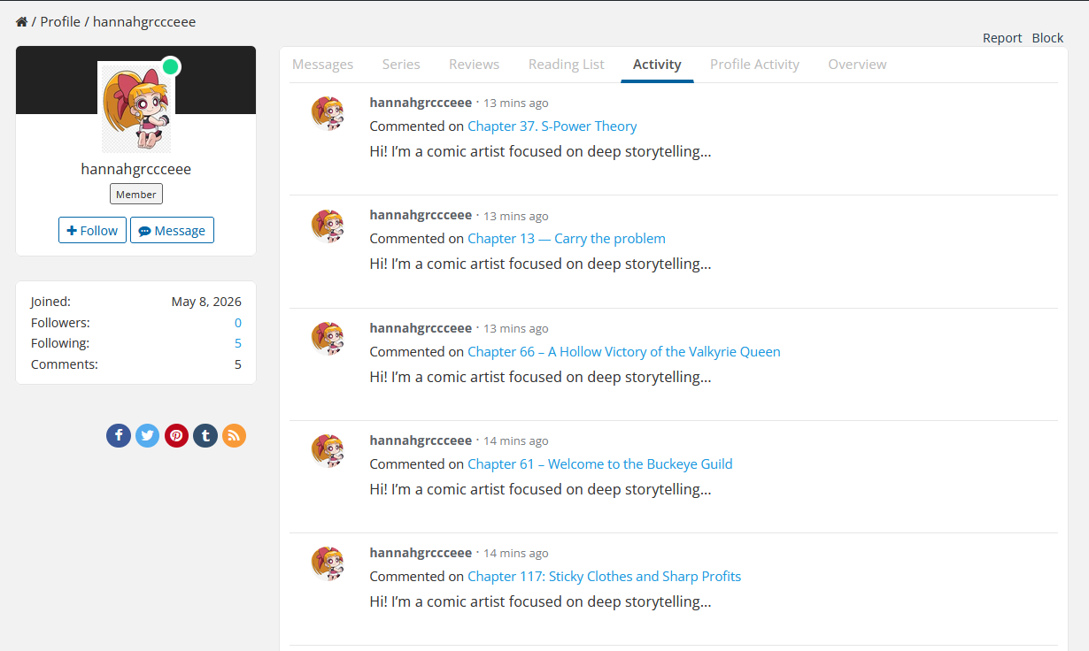This screenshot has width=1089, height=651.
Task: Click username on Chapter 37 comment
Action: coord(421,103)
